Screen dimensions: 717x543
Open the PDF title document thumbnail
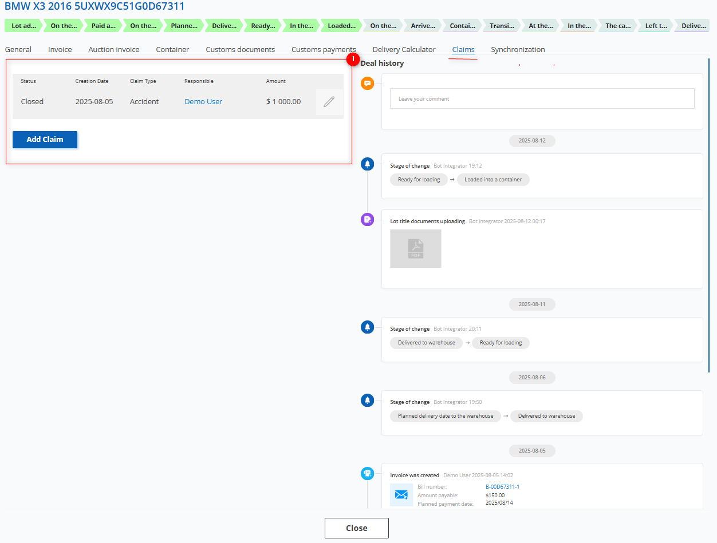pos(416,248)
